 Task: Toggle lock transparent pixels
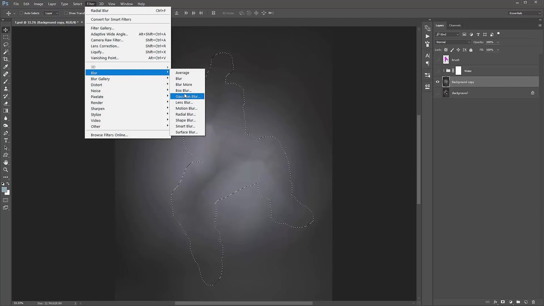point(446,50)
